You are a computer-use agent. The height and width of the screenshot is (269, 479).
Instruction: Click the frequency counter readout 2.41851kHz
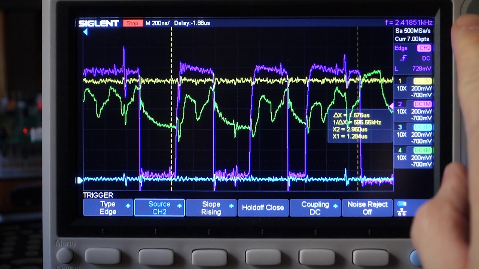click(409, 22)
